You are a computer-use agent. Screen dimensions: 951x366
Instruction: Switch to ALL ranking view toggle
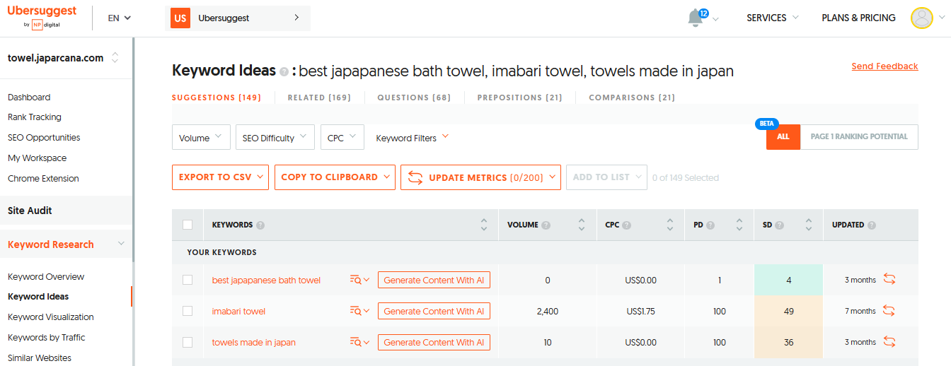(x=783, y=137)
